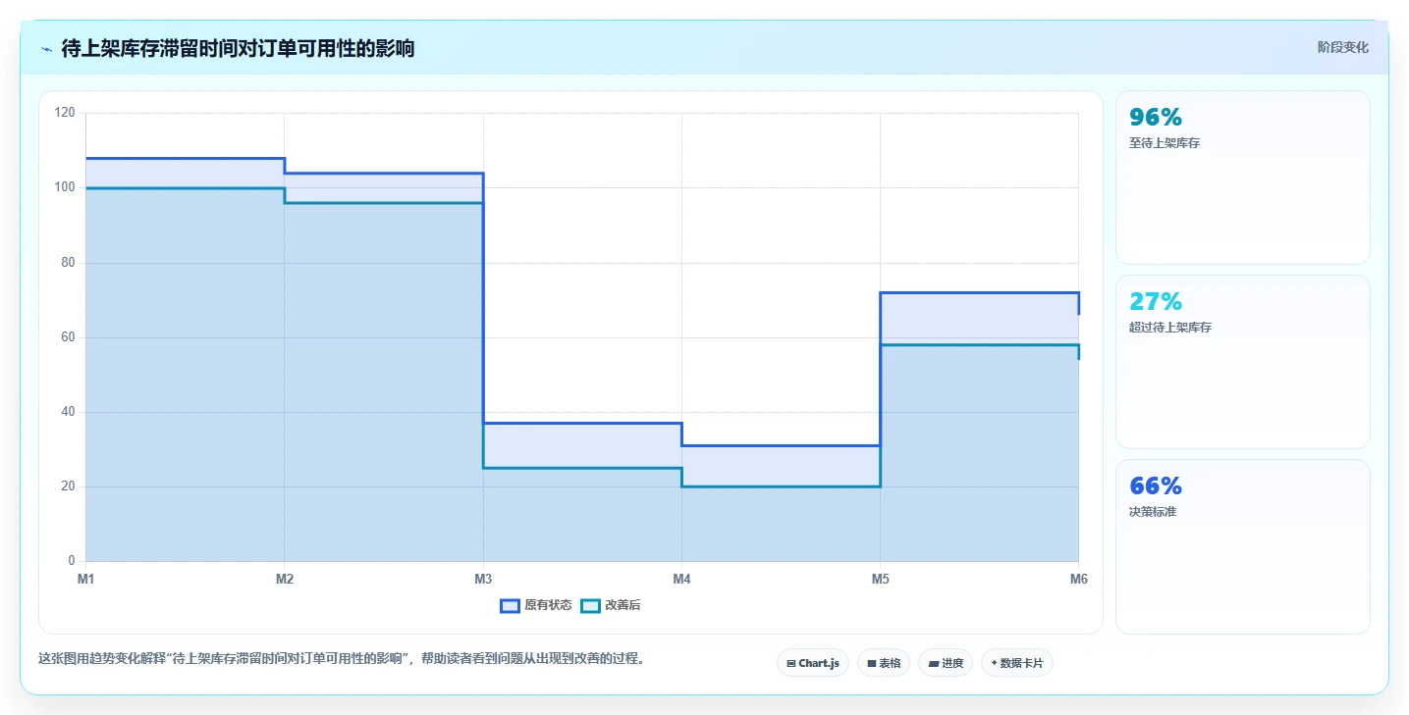The height and width of the screenshot is (715, 1409).
Task: Click the M4 x-axis label
Action: (681, 580)
